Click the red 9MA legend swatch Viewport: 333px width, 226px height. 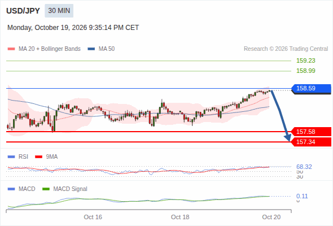pyautogui.click(x=38, y=157)
